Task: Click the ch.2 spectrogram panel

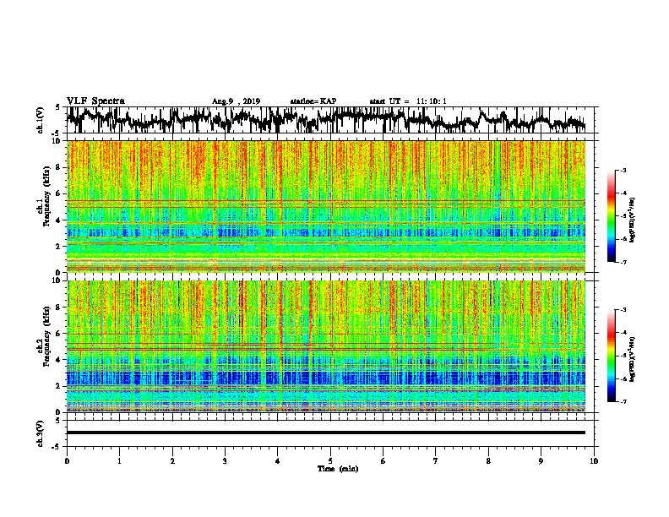Action: (326, 346)
